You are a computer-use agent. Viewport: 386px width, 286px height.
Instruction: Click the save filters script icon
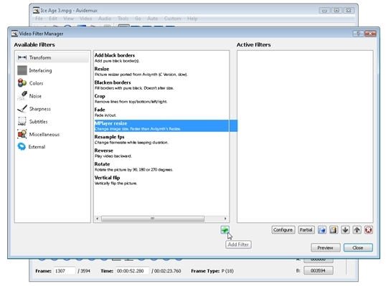point(334,230)
